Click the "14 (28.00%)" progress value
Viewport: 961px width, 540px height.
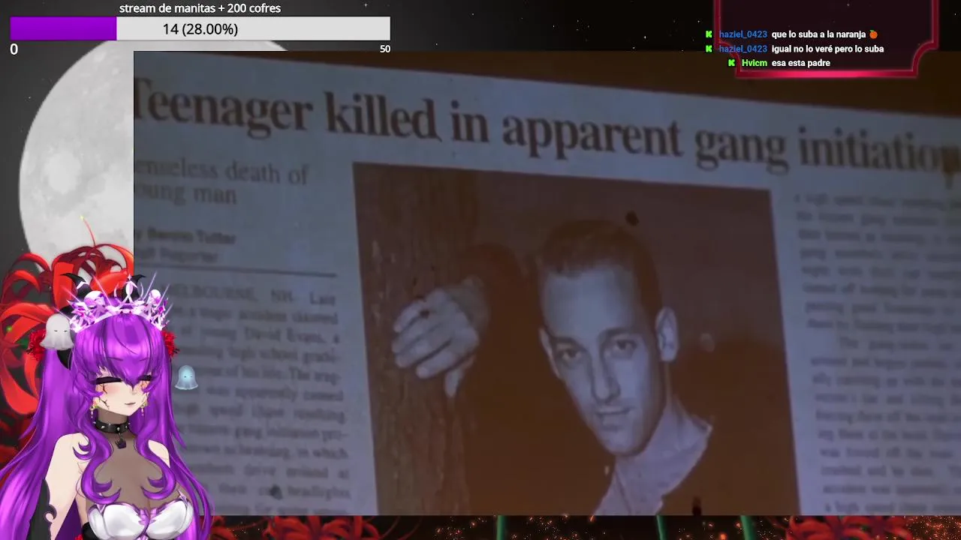coord(200,28)
